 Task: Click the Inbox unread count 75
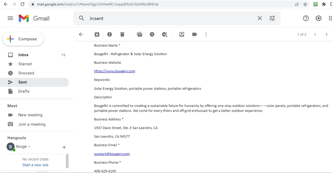63,55
